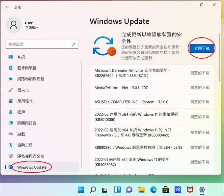Select the Windows Update sidebar item
This screenshot has width=224, height=196.
tap(42, 167)
